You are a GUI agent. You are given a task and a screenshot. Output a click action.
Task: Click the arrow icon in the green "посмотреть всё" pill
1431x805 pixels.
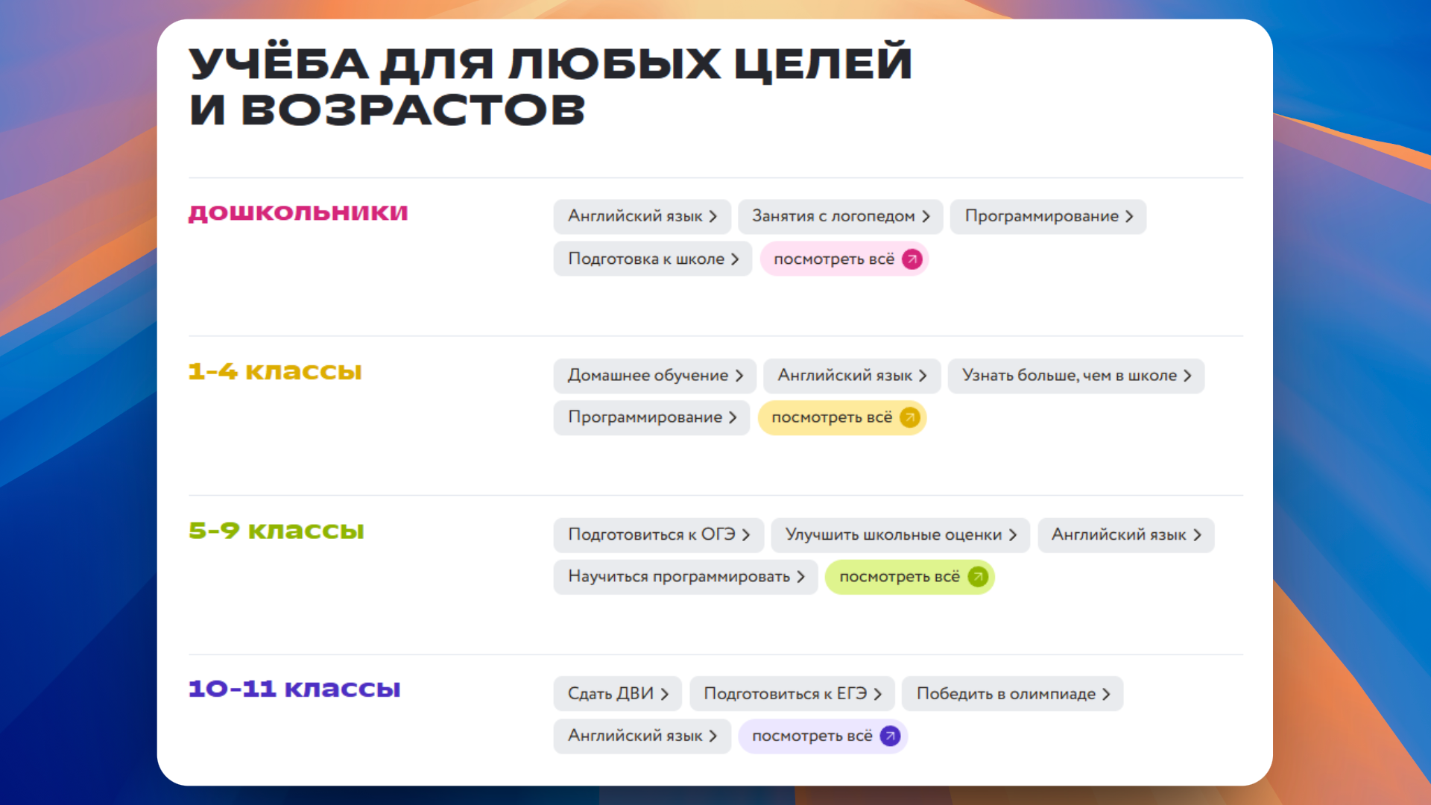[x=976, y=577]
